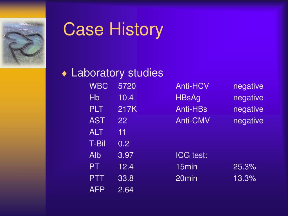Select the "ICG test:" heading
This screenshot has width=288, height=216.
[191, 155]
